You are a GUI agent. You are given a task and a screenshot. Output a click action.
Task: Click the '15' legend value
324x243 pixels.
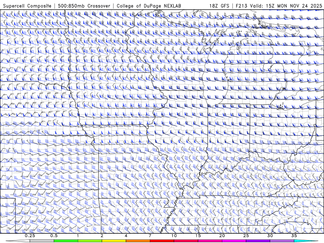click(198, 236)
